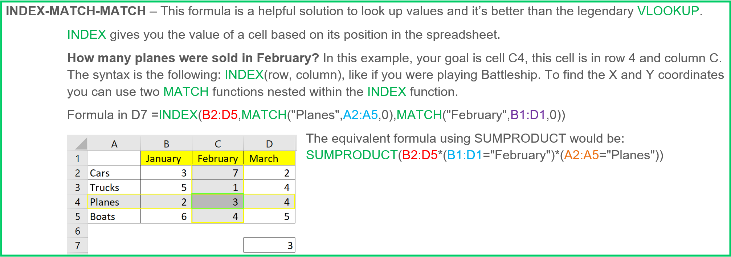Screen dimensions: 731x257
Task: Click the red B2:D5 range in INDEX formula
Action: coord(220,115)
